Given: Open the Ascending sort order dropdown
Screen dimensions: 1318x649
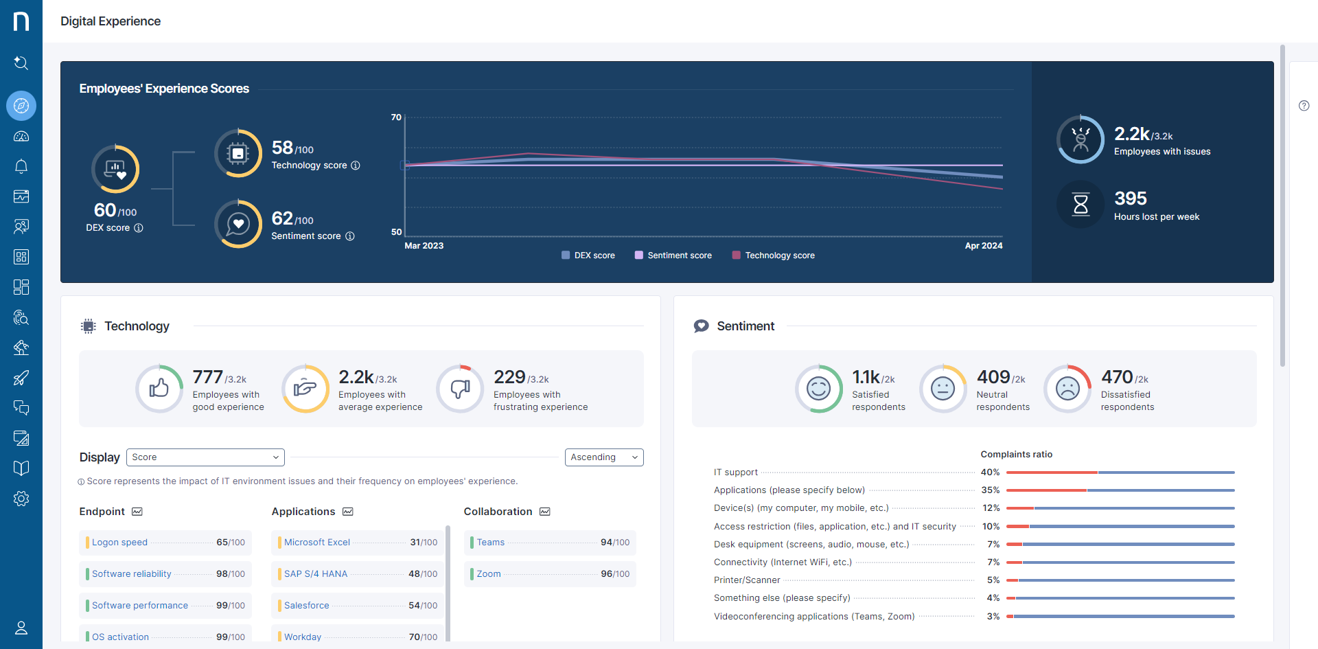Looking at the screenshot, I should tap(603, 457).
